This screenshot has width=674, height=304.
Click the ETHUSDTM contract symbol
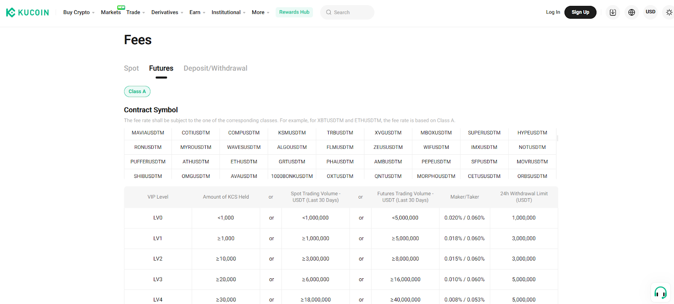(x=244, y=161)
